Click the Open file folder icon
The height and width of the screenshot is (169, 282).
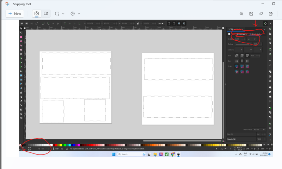coord(270,34)
